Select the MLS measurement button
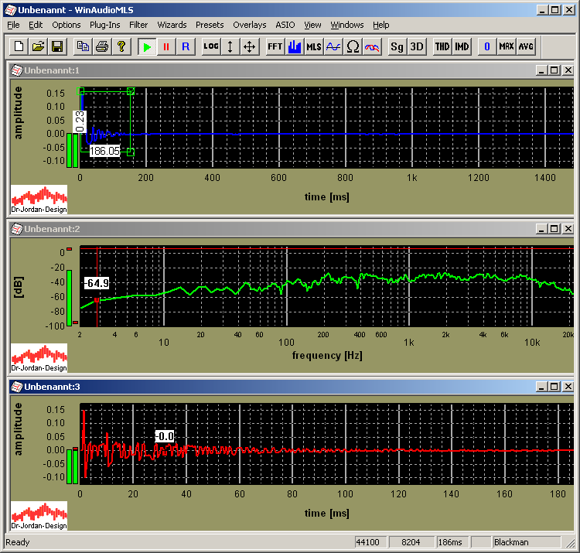Screen dimensions: 580x553 point(313,46)
